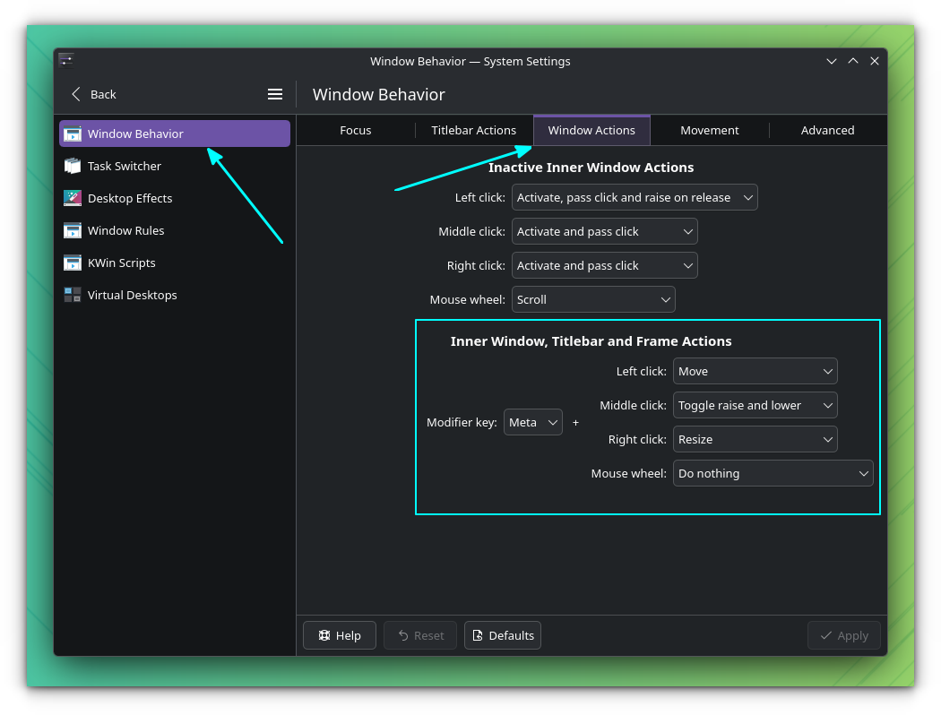The width and height of the screenshot is (941, 715).
Task: Close the System Settings window
Action: pyautogui.click(x=875, y=61)
